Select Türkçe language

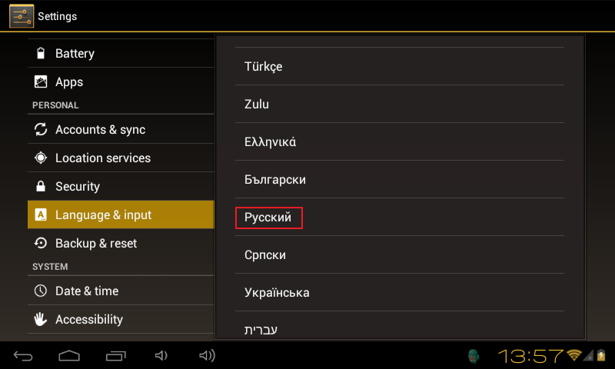click(x=399, y=66)
